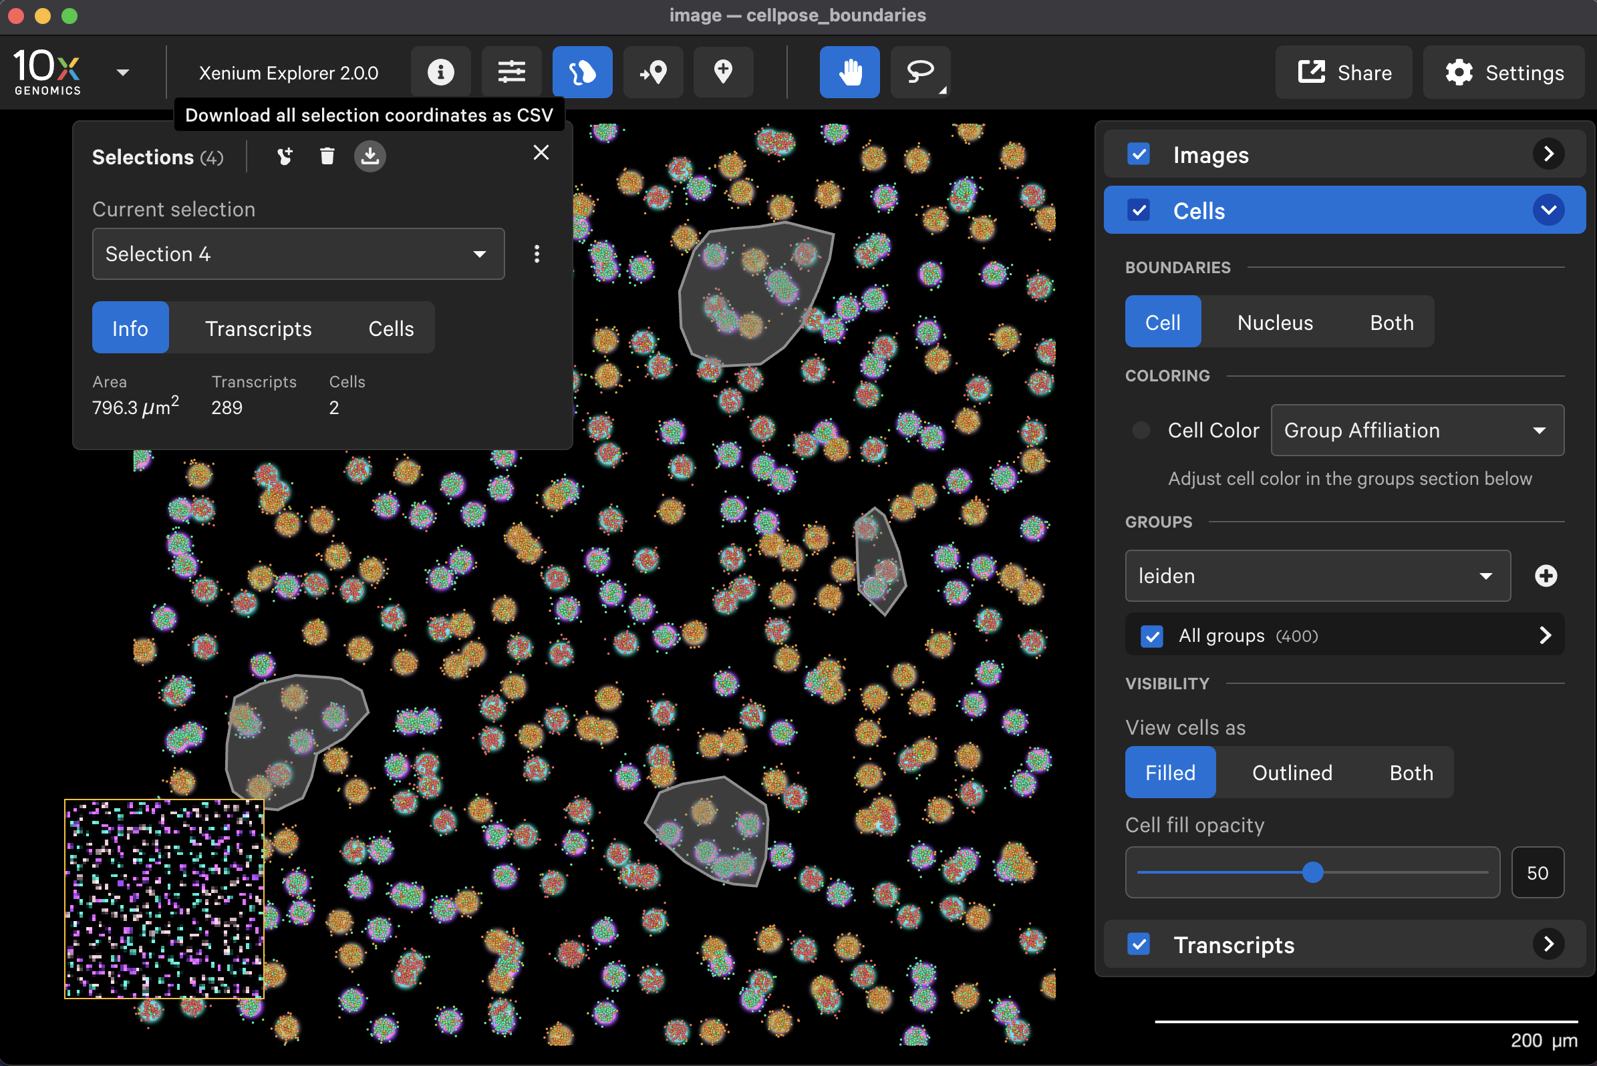The height and width of the screenshot is (1066, 1597).
Task: Select the lasso selection tool
Action: (919, 72)
